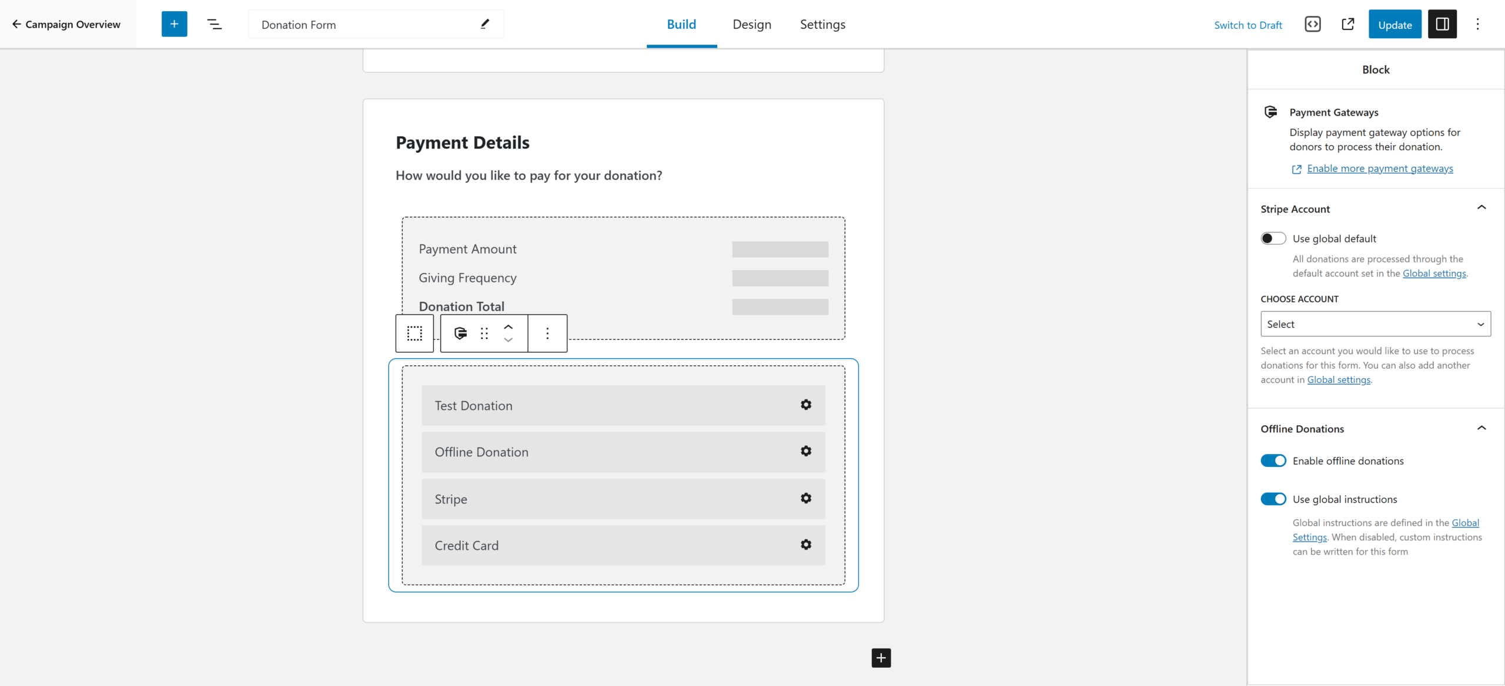Click the drag handle in the block toolbar
The height and width of the screenshot is (686, 1505).
pyautogui.click(x=484, y=333)
